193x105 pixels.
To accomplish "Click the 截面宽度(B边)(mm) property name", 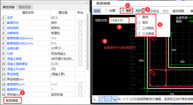I will pos(20,38).
